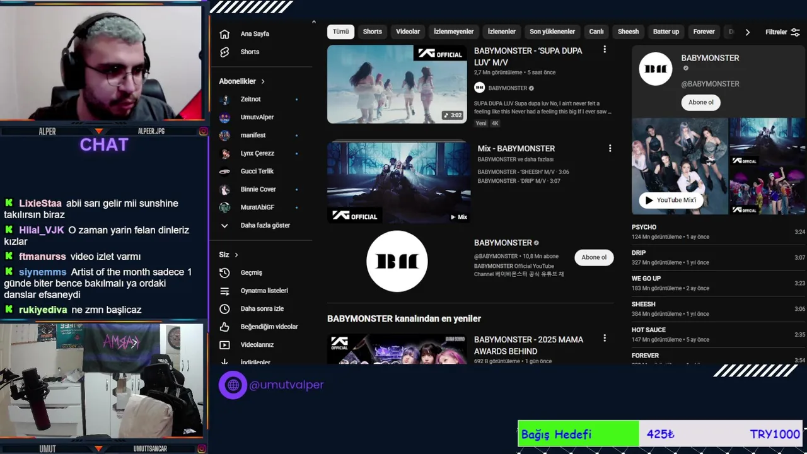
Task: Select the Sheesh filter chip
Action: [628, 32]
